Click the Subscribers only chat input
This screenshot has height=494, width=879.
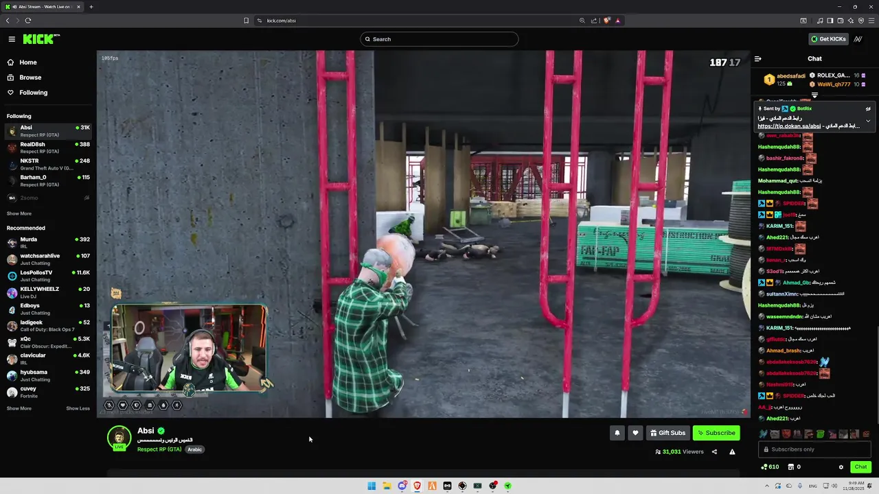pyautogui.click(x=814, y=449)
